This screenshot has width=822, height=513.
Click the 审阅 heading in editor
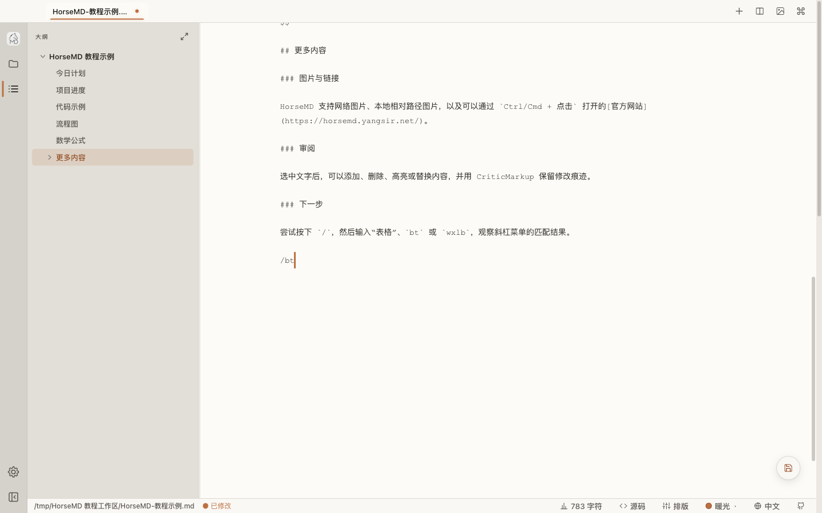[x=297, y=148]
